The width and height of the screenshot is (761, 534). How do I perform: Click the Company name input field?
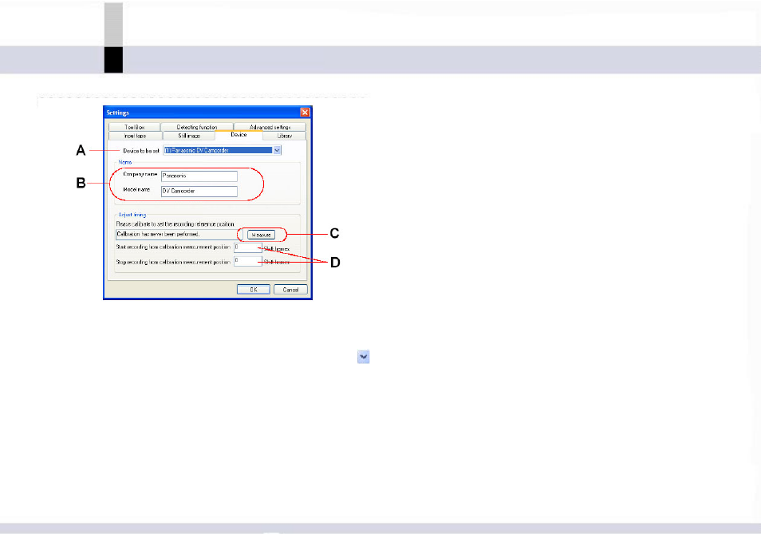(x=199, y=176)
